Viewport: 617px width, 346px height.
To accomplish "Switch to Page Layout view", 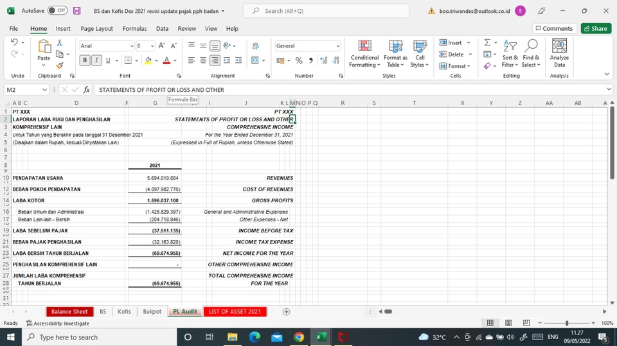I will (508, 323).
